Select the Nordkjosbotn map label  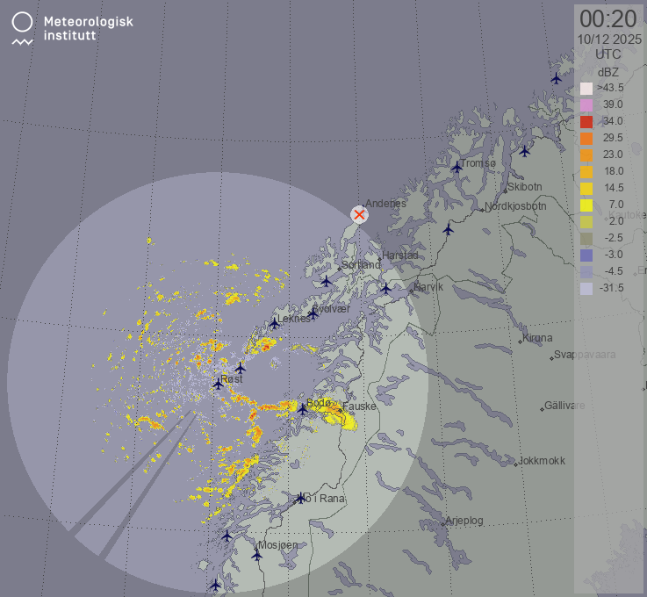click(515, 207)
